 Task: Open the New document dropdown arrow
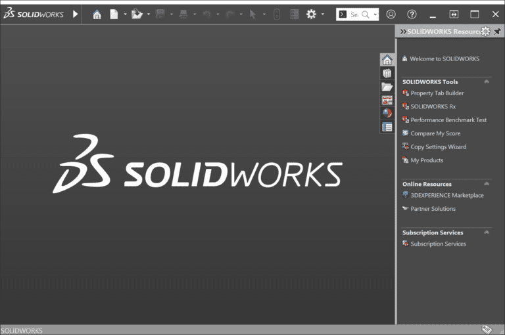click(126, 14)
